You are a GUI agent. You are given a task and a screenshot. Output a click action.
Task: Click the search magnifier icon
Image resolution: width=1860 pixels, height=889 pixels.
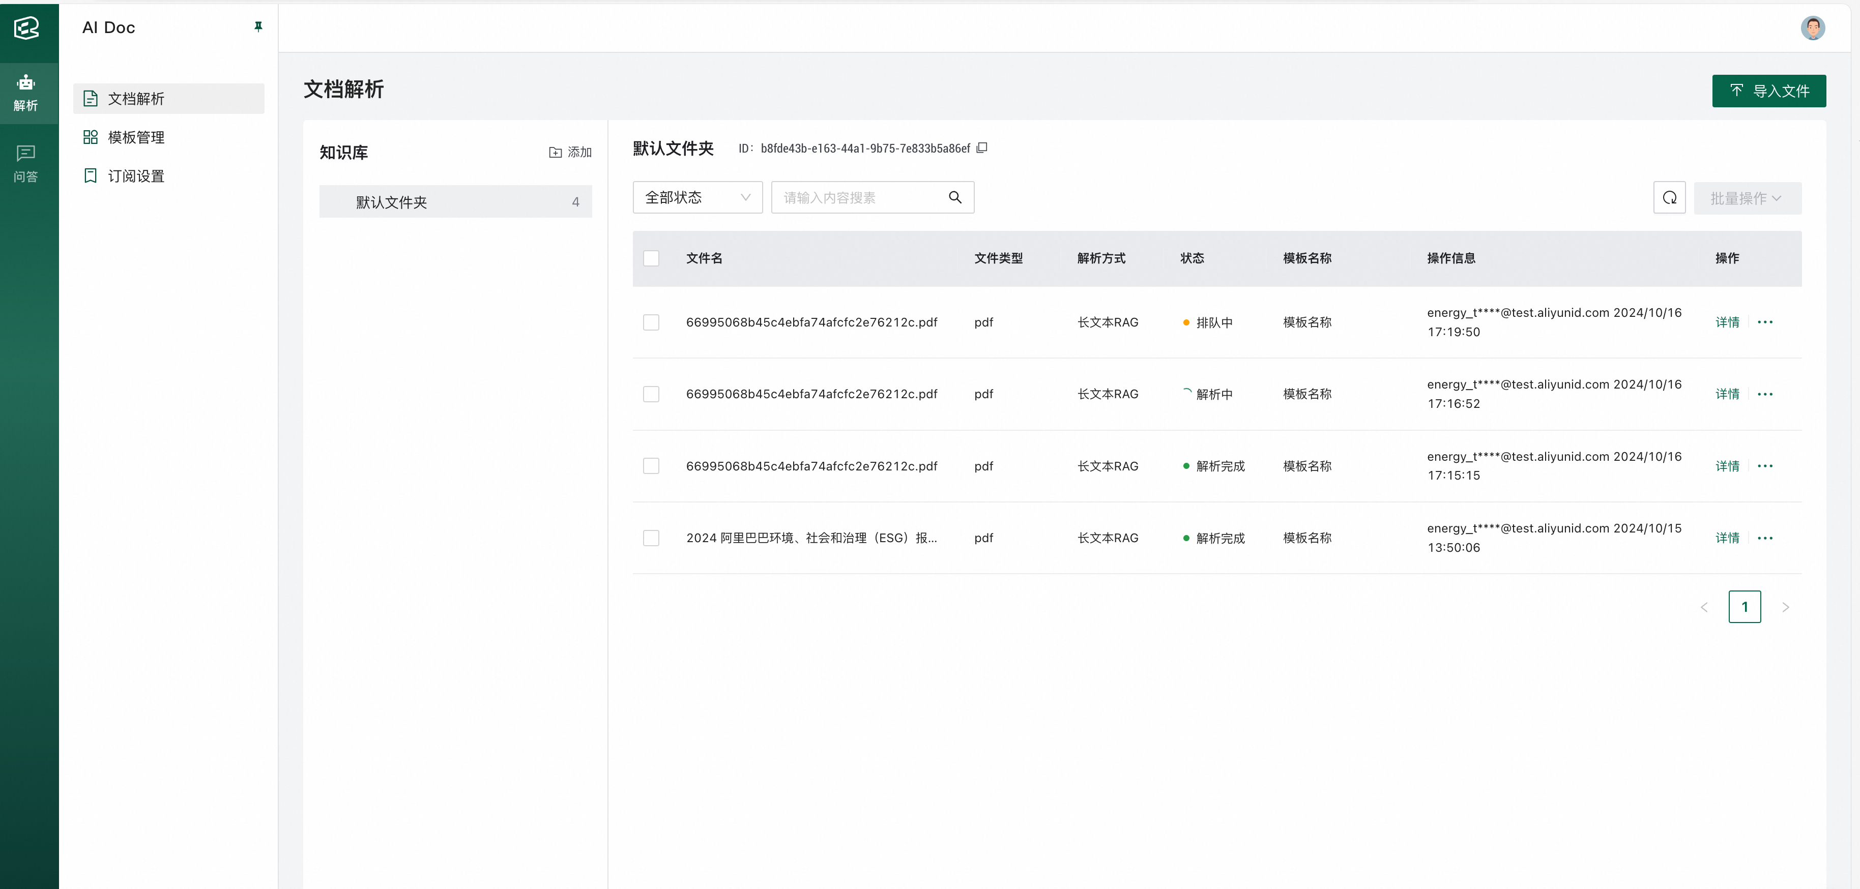pyautogui.click(x=954, y=198)
